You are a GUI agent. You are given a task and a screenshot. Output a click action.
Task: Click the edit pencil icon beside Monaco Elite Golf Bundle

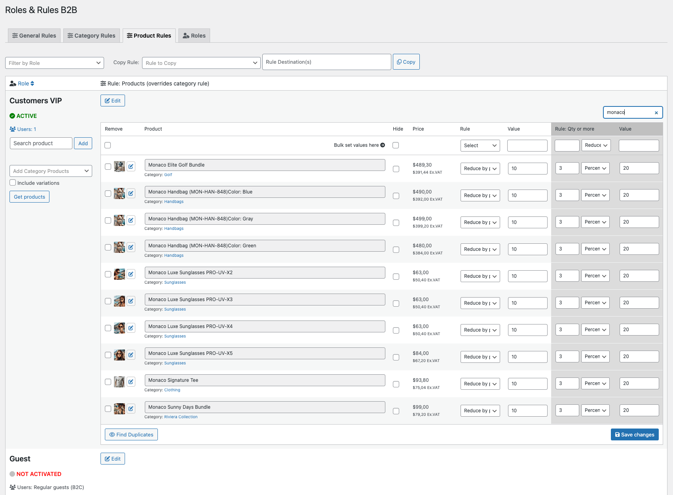131,166
